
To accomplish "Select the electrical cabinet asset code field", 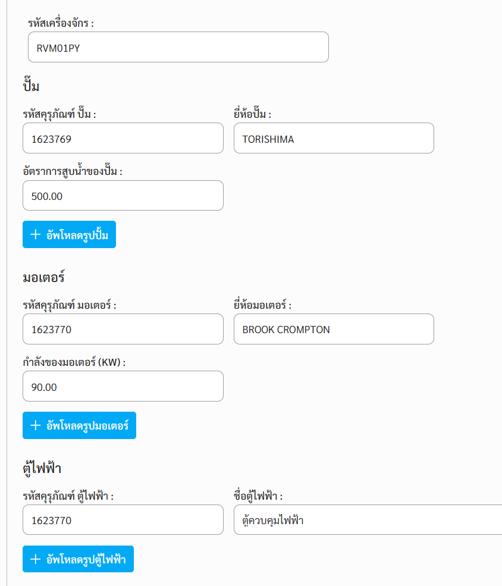I will coord(123,519).
